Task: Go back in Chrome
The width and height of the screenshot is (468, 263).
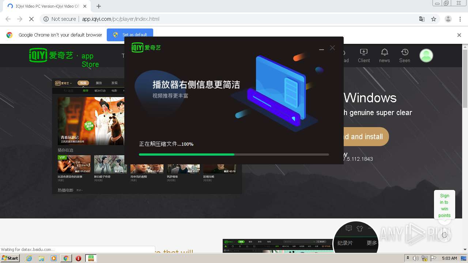Action: pos(8,19)
